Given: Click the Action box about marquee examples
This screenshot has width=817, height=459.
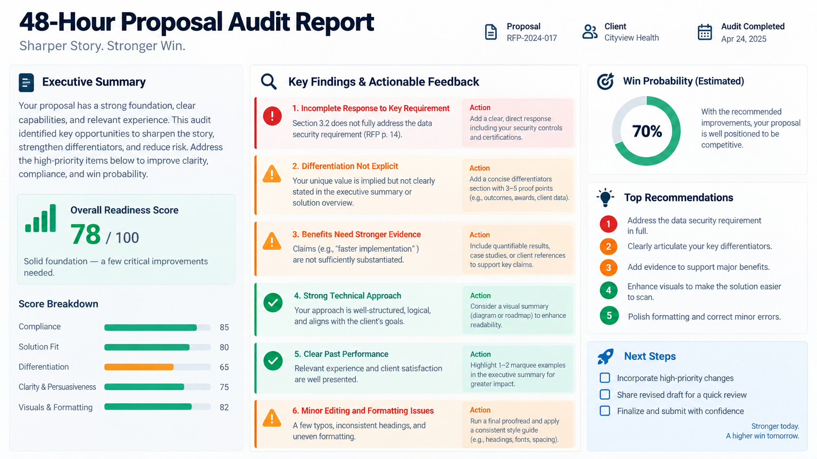Looking at the screenshot, I should coord(518,369).
